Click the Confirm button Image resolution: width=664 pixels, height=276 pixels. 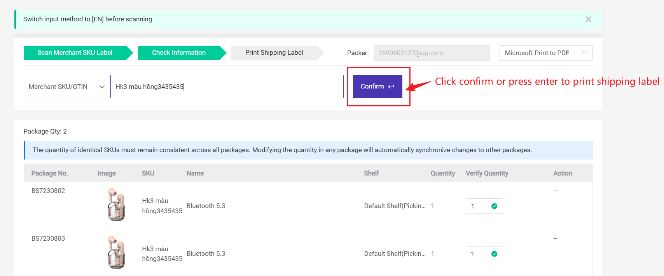[377, 87]
